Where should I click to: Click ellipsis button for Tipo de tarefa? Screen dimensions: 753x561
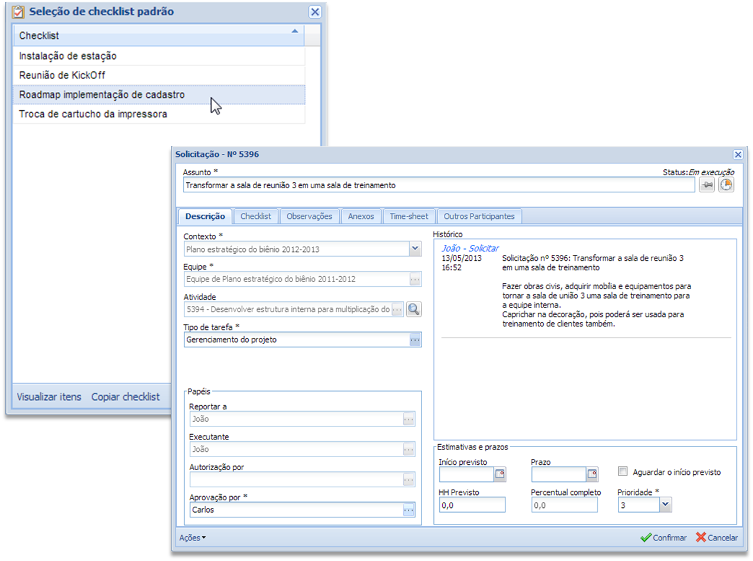(x=415, y=340)
